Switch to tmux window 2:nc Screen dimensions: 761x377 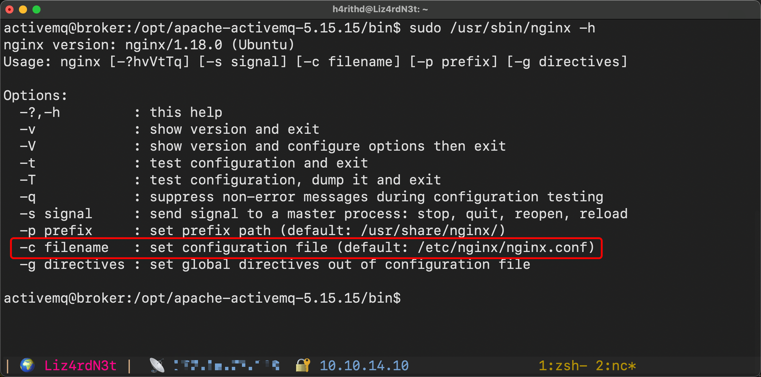pos(615,366)
